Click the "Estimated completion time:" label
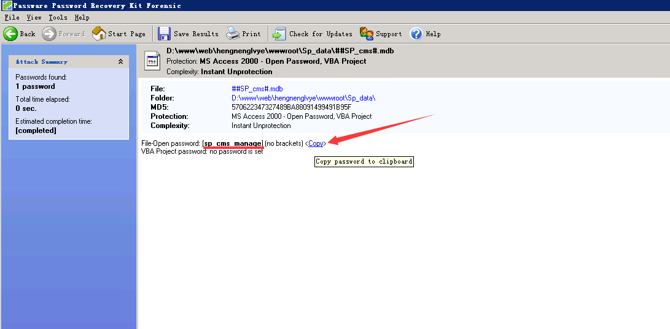 pos(53,121)
